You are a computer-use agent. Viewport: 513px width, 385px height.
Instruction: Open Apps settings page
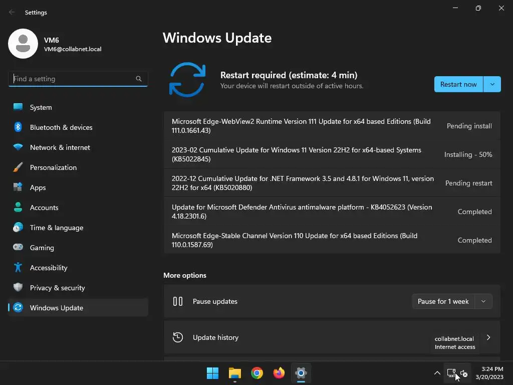[x=78, y=187]
